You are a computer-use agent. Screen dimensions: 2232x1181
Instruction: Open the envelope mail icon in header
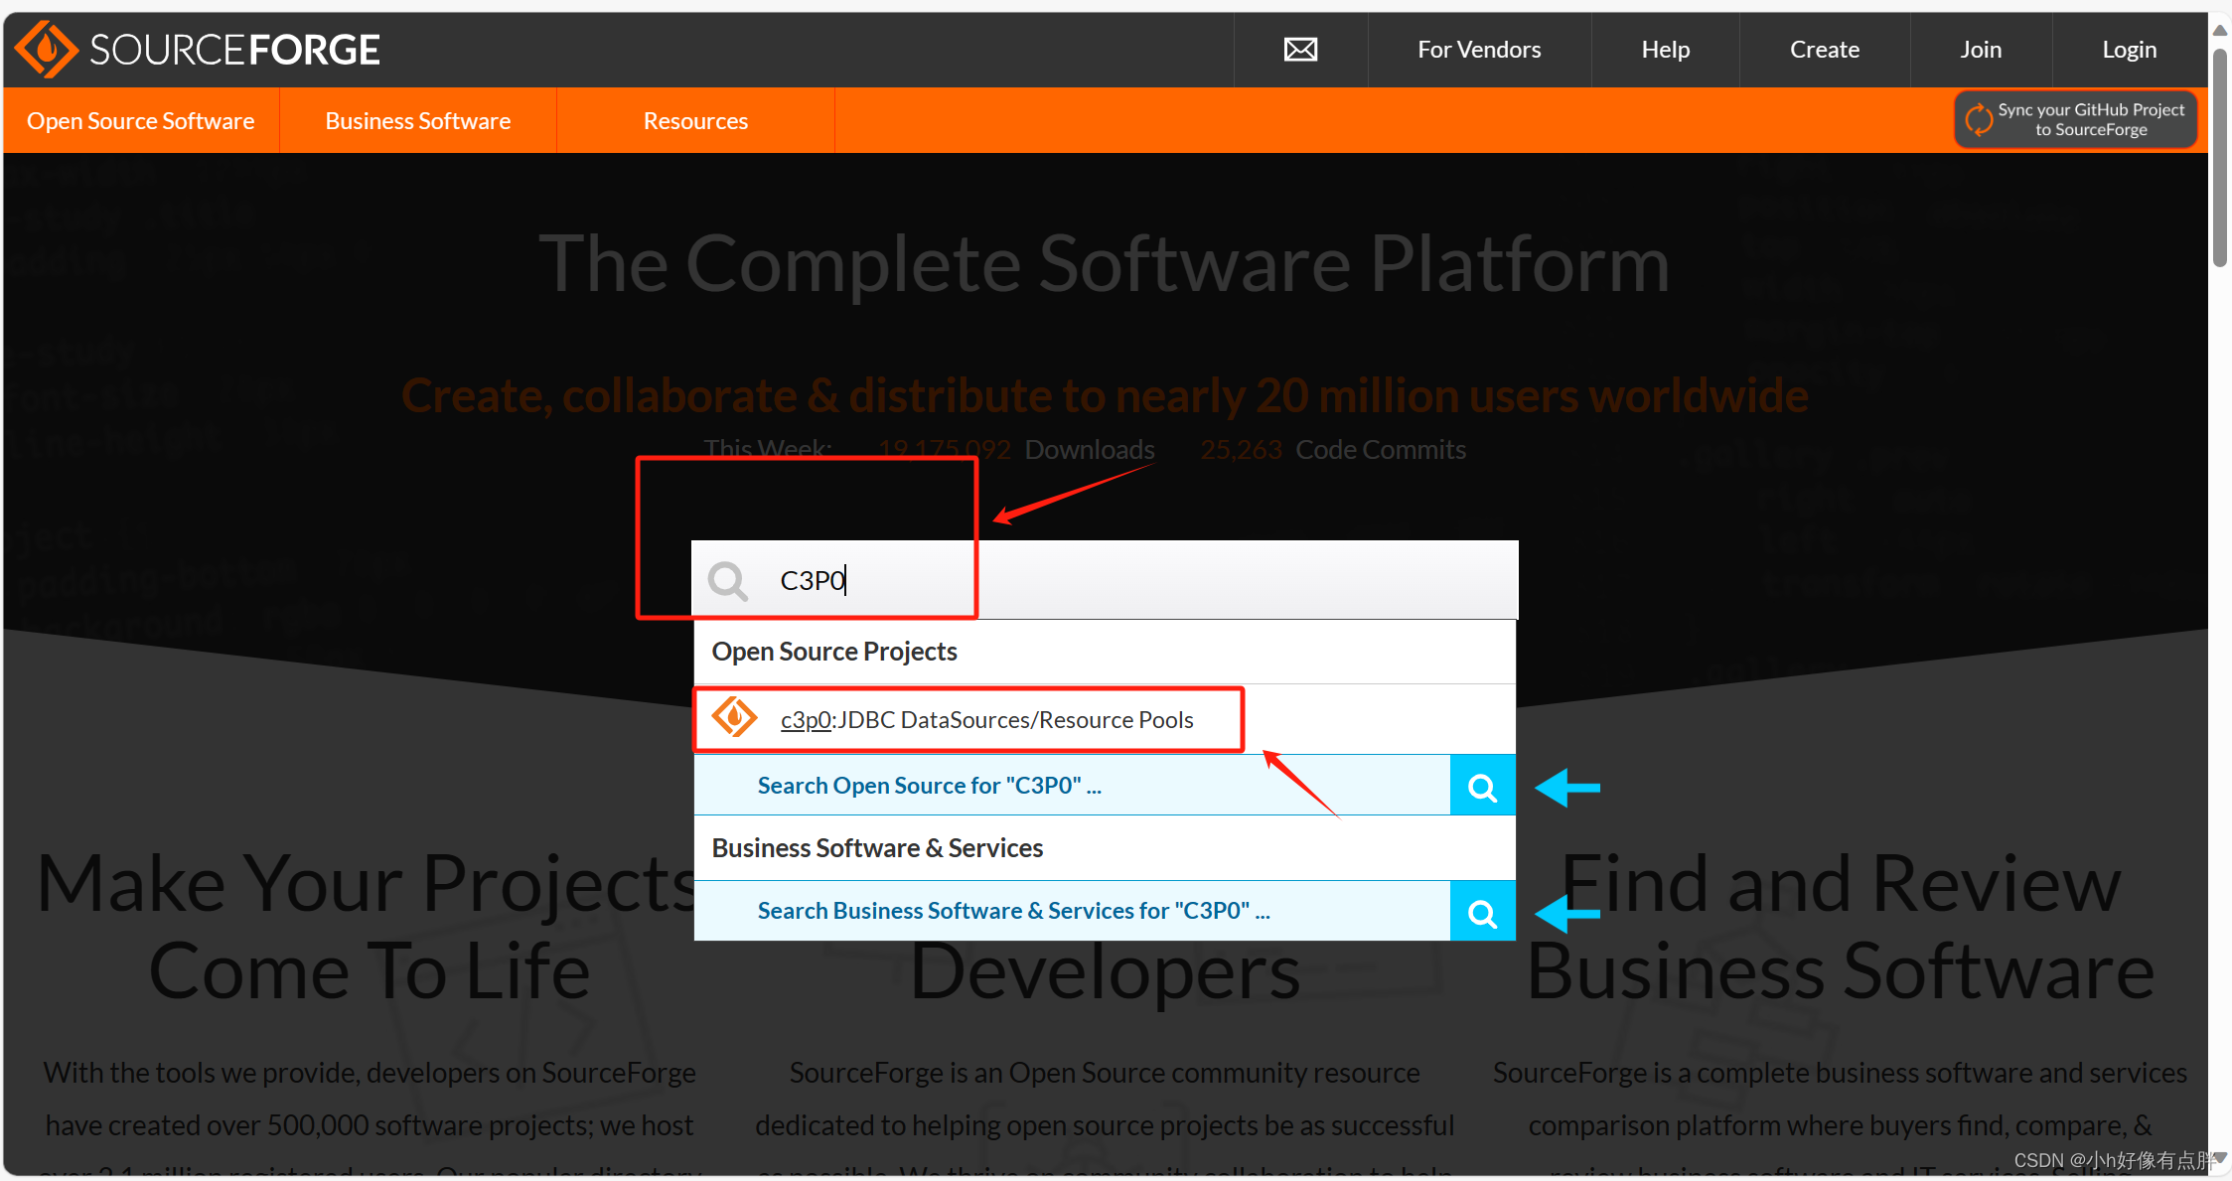(x=1300, y=50)
